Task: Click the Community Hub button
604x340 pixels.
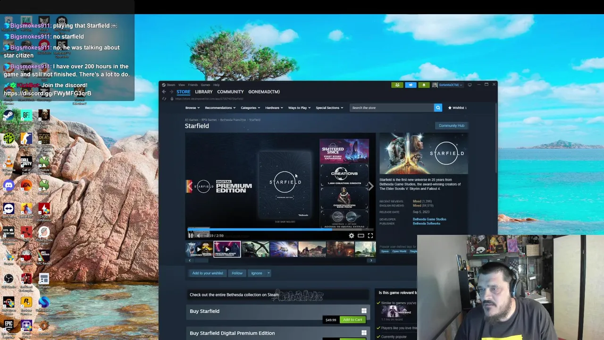Action: click(x=452, y=126)
